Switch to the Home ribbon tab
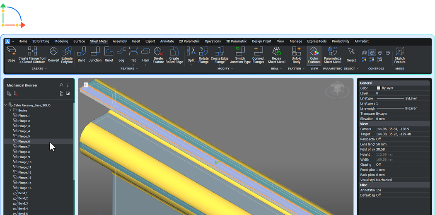This screenshot has width=435, height=215. pos(23,41)
